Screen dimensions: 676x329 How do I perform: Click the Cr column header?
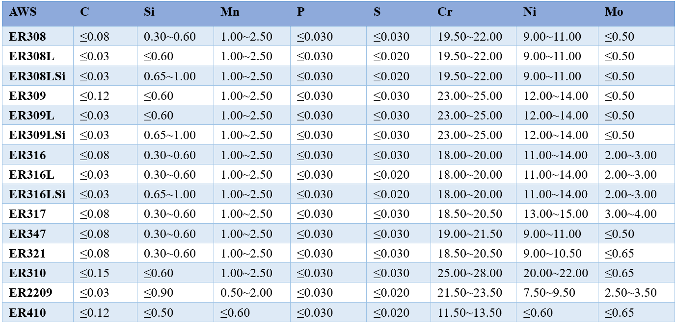pos(445,12)
